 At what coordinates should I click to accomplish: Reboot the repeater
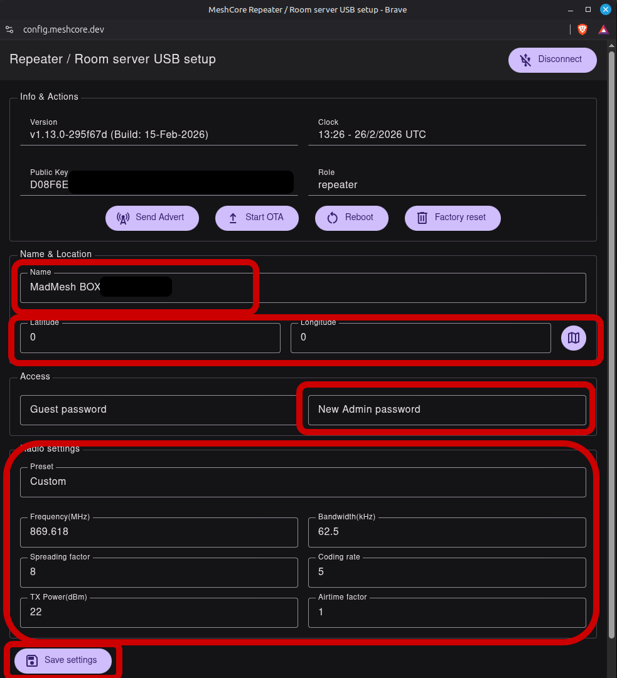point(351,218)
